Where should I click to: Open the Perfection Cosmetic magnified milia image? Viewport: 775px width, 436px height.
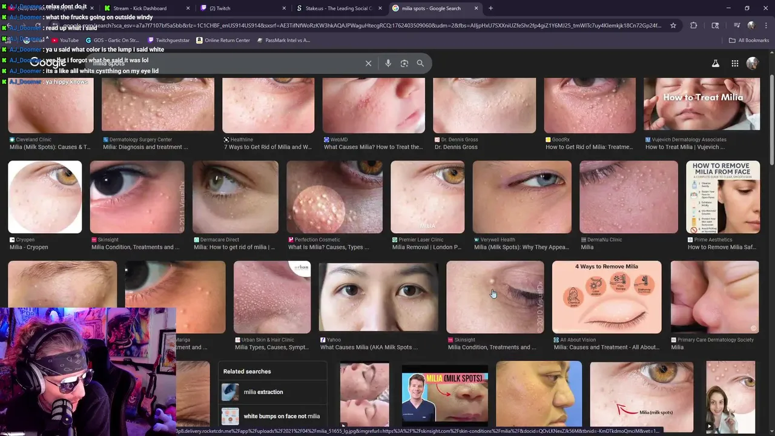334,197
